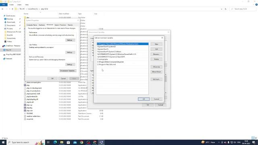The width and height of the screenshot is (258, 145).
Task: Expand the address bar history dropdown
Action: tap(221, 9)
